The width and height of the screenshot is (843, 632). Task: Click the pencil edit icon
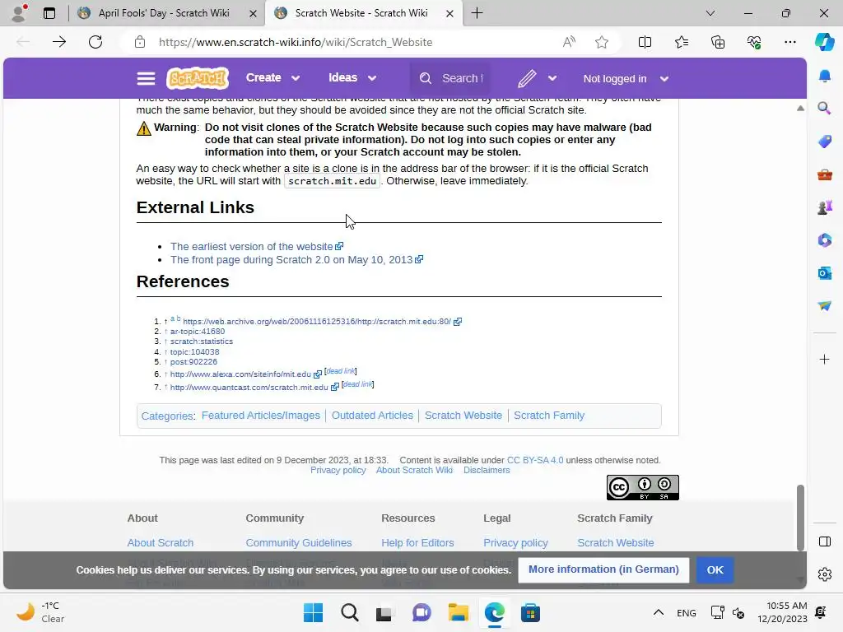pos(527,78)
